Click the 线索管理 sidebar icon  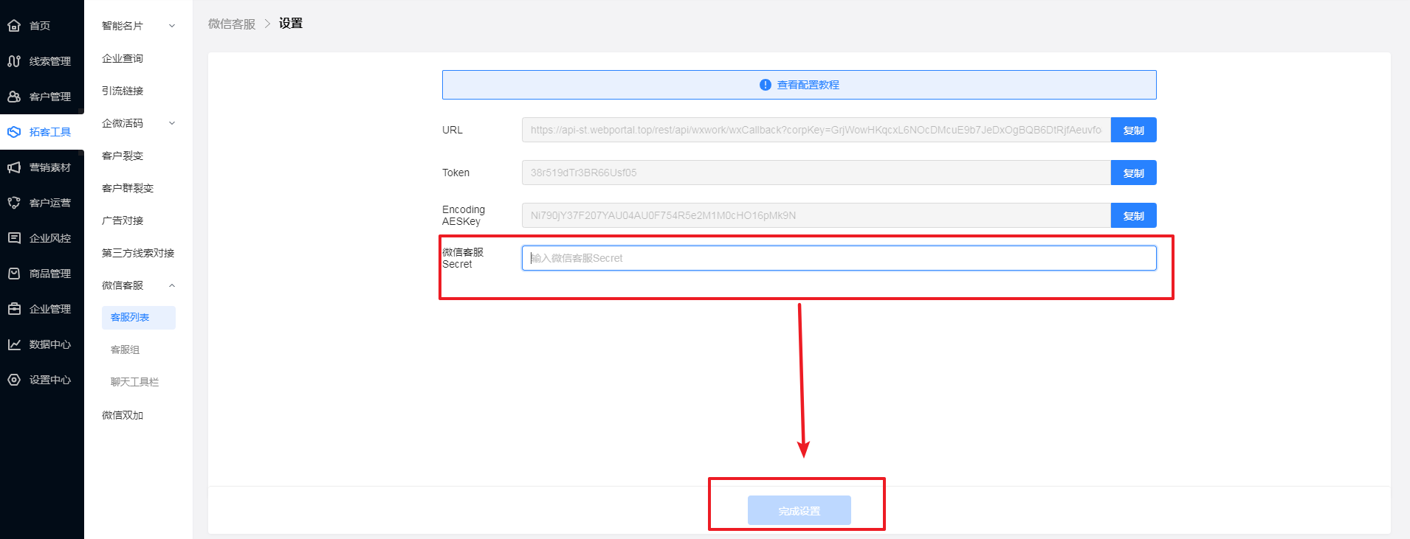(x=14, y=61)
